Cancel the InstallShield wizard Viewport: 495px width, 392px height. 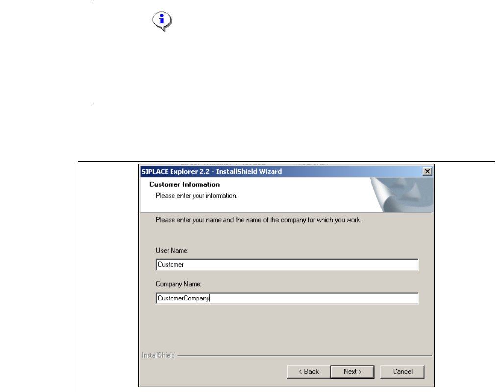(x=402, y=372)
